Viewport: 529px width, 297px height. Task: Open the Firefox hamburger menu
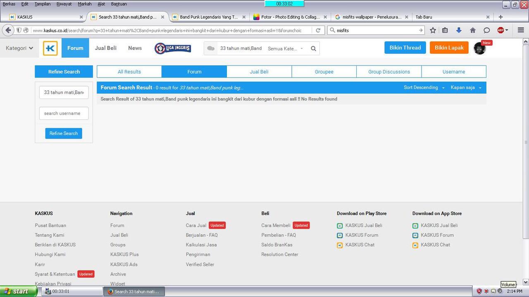point(521,30)
